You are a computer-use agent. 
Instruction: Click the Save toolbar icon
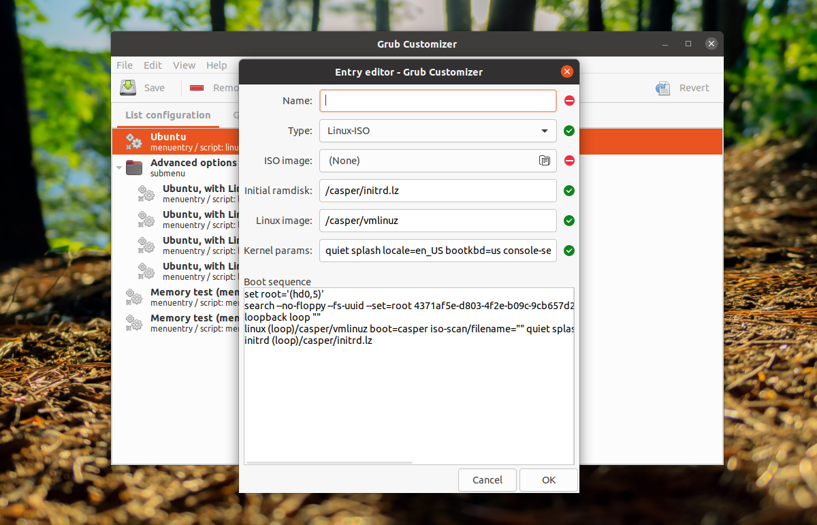pos(129,88)
